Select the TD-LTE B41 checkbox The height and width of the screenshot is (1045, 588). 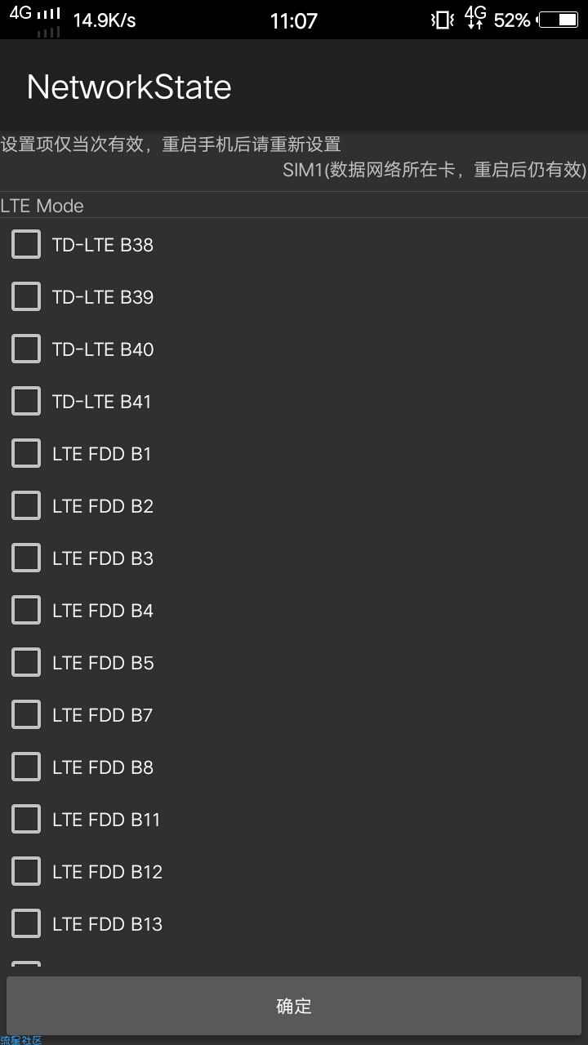(26, 401)
